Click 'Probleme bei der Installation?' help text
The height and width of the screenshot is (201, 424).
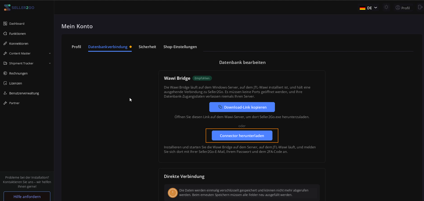coord(27,177)
